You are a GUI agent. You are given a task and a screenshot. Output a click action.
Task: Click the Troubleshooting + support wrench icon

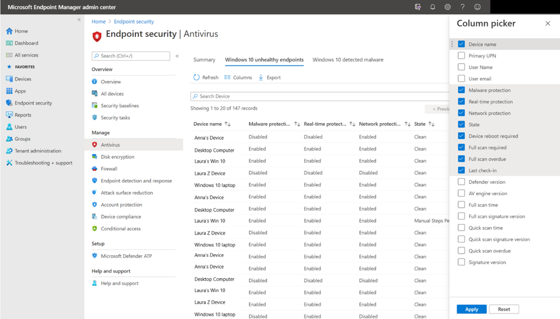tap(9, 163)
